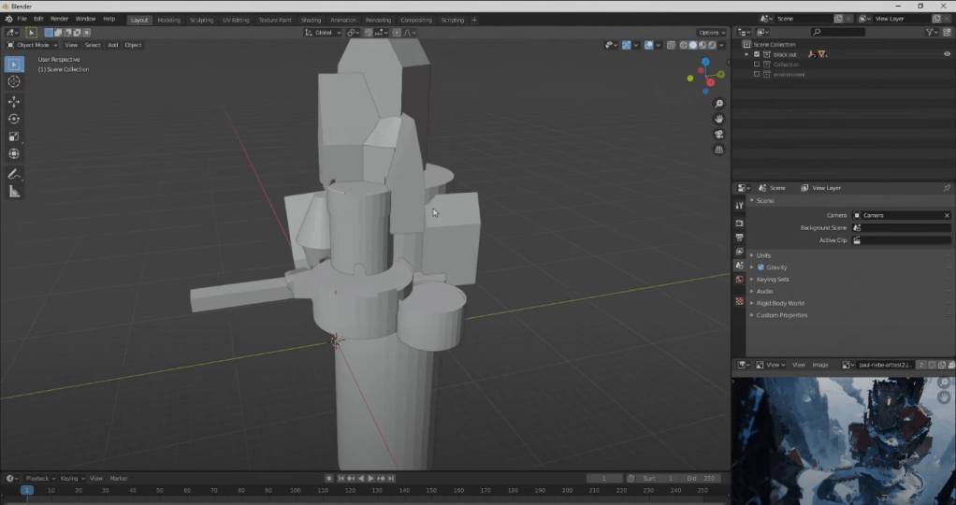956x505 pixels.
Task: Open the World properties tab icon
Action: pos(740,279)
